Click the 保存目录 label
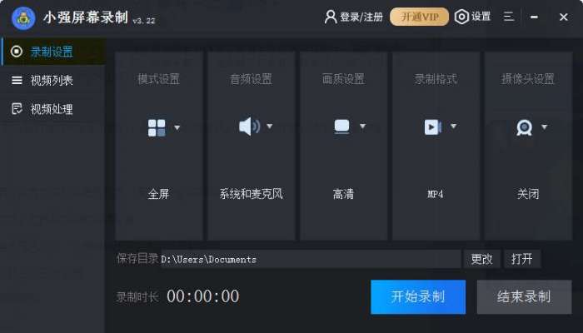Image resolution: width=583 pixels, height=333 pixels. tap(137, 258)
